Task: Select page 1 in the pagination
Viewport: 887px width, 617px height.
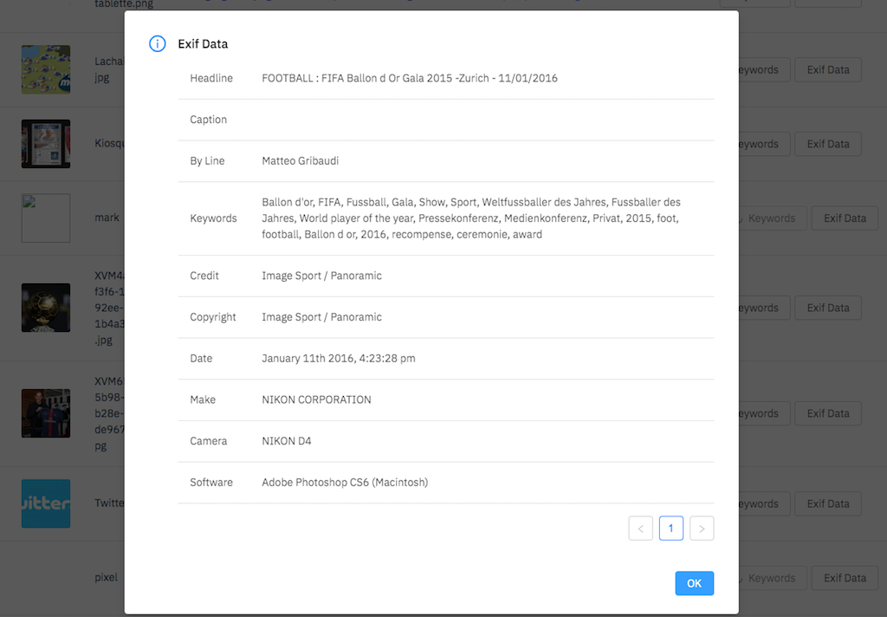Action: click(x=670, y=528)
